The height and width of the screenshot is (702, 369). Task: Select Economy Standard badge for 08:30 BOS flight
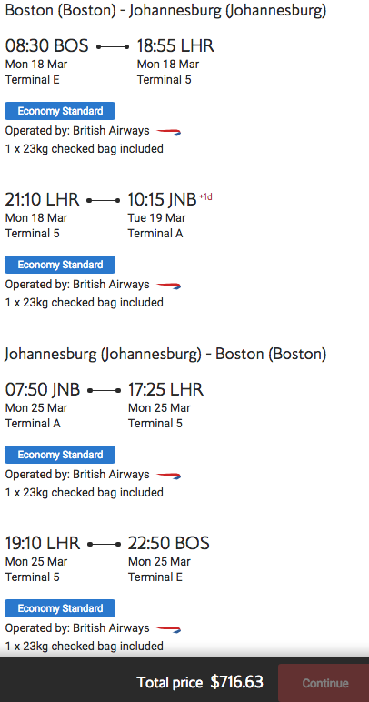tap(60, 111)
